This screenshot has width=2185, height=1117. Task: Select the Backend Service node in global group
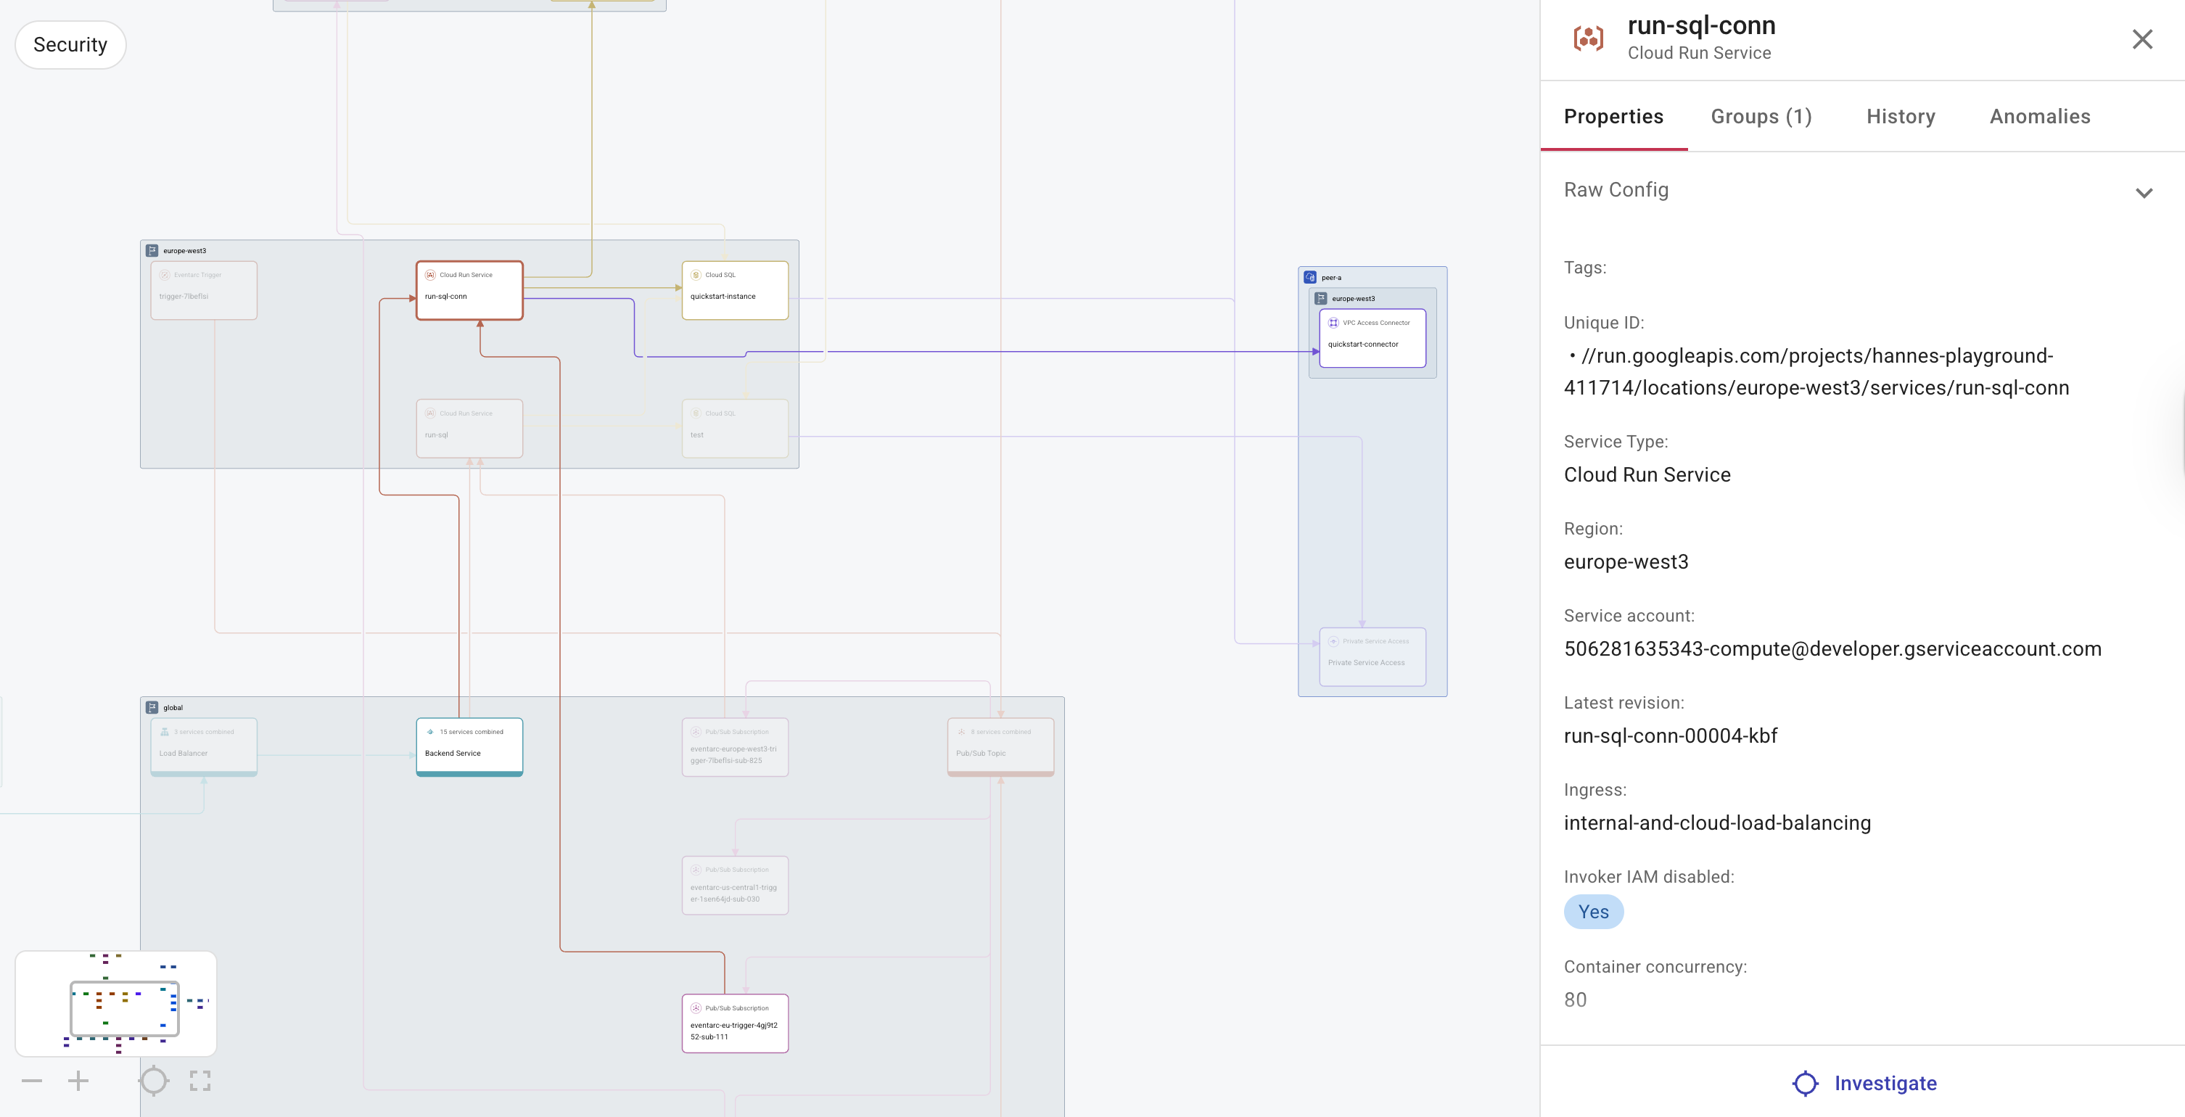pyautogui.click(x=469, y=746)
